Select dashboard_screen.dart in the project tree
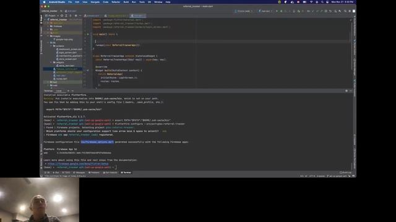 click(69, 49)
